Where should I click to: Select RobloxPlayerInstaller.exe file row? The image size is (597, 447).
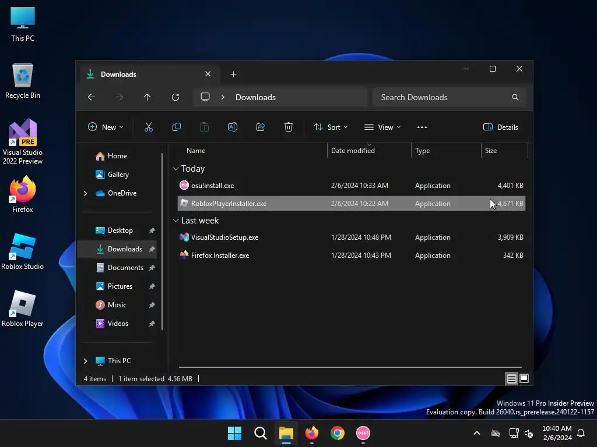pos(352,204)
